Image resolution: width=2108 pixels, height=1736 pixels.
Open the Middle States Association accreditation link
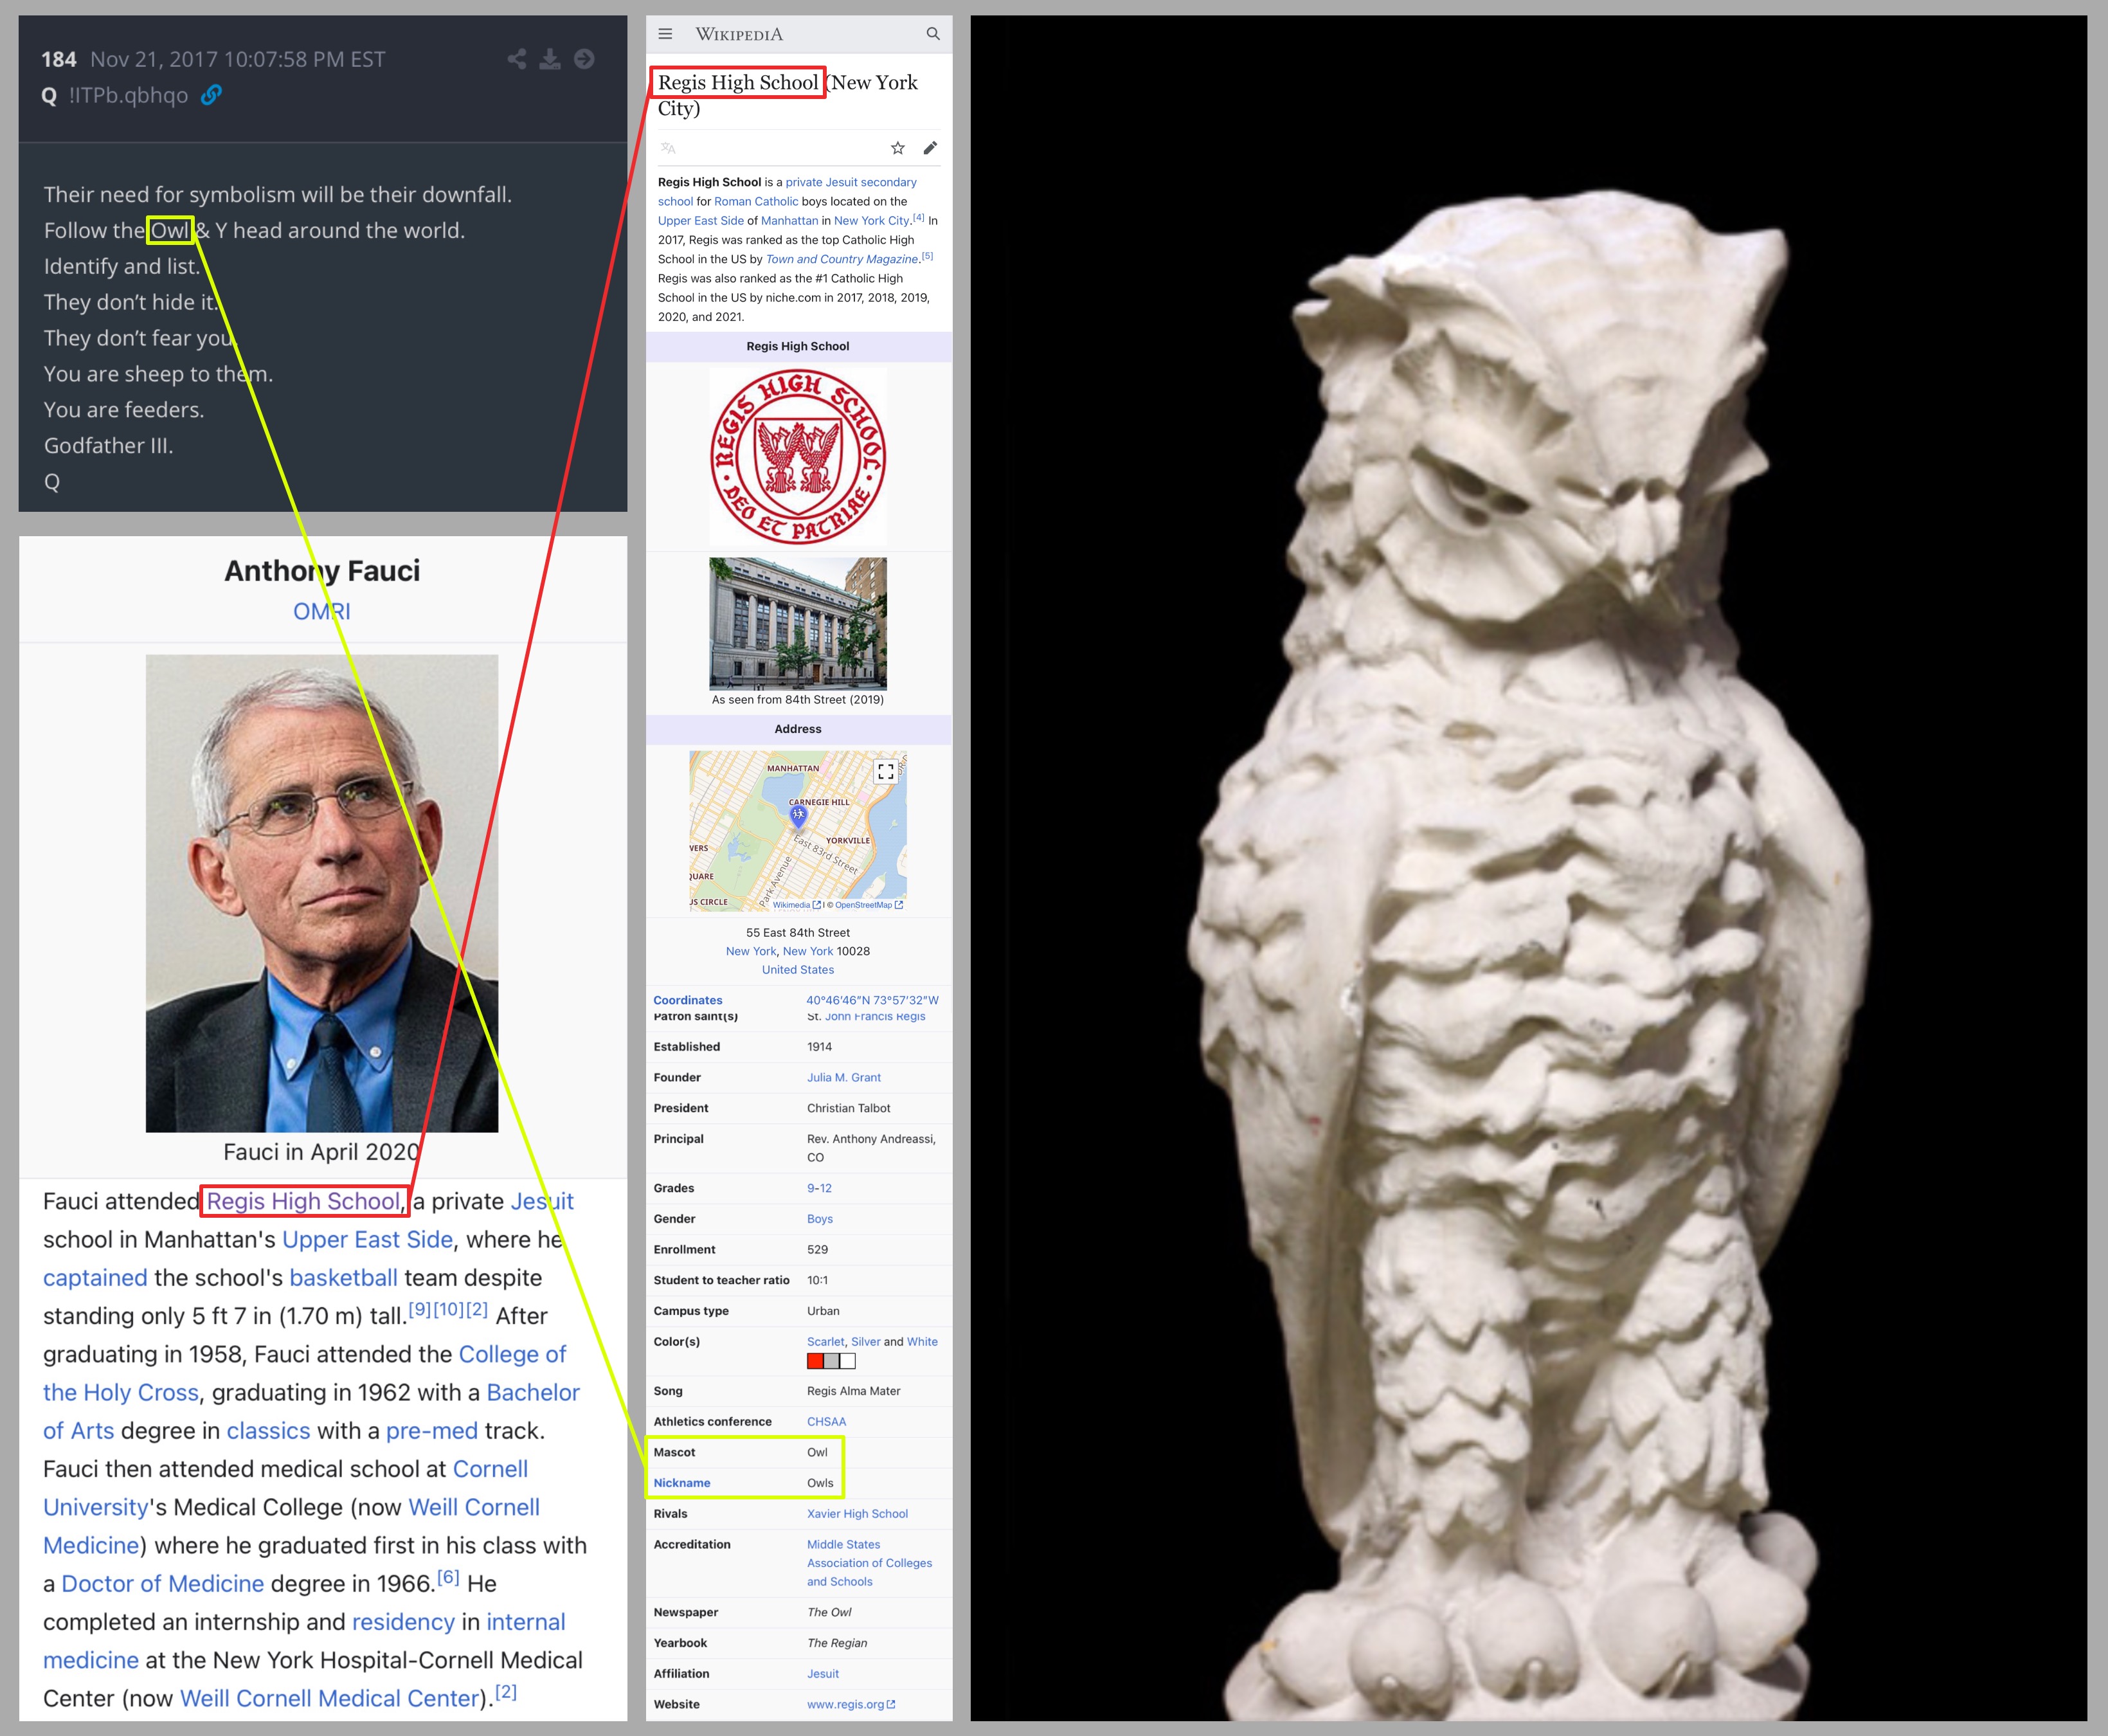(x=869, y=1563)
